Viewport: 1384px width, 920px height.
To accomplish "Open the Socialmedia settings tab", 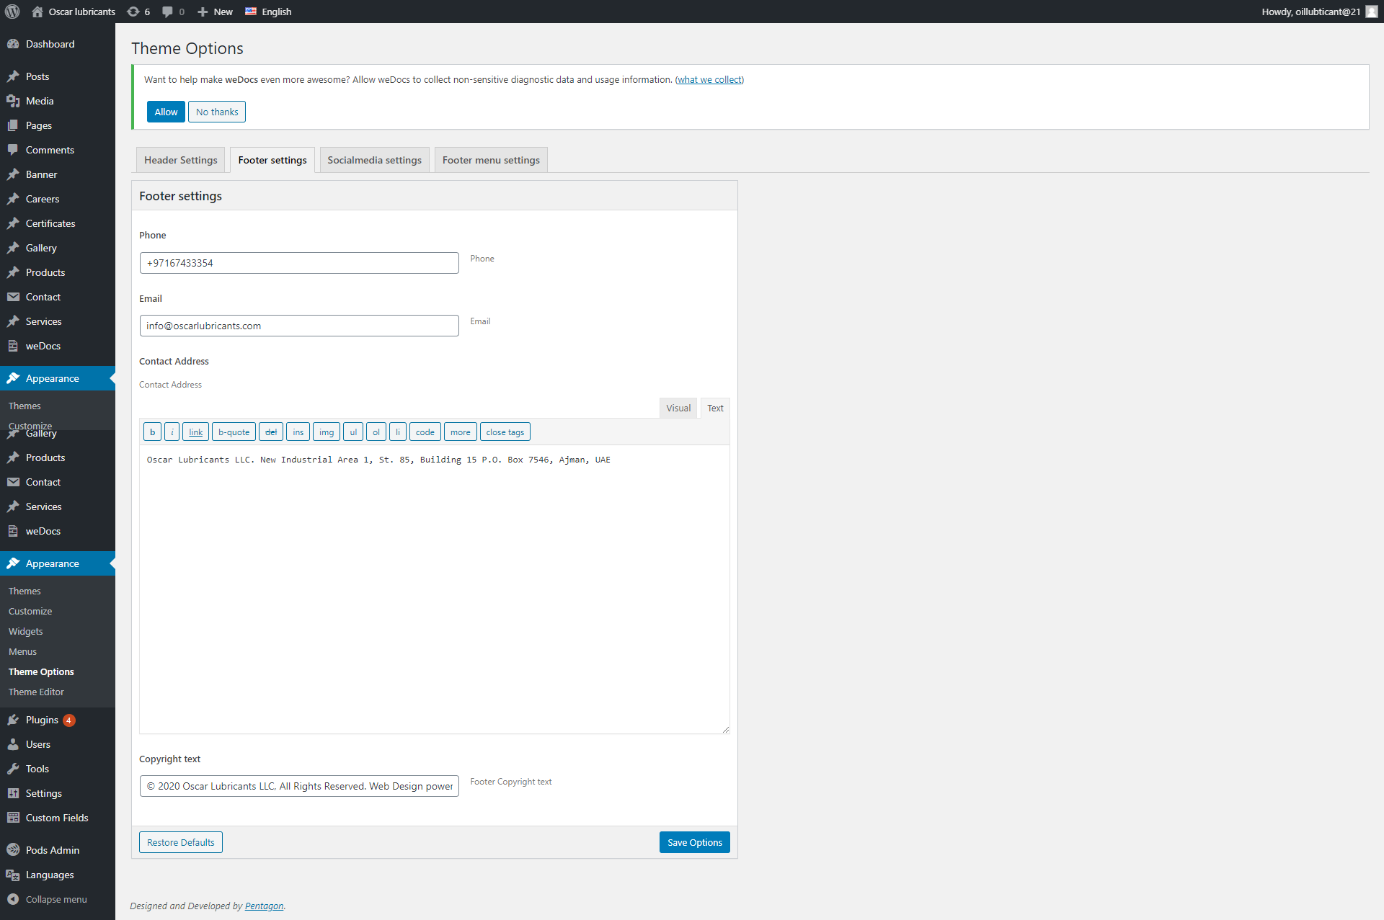I will click(375, 160).
